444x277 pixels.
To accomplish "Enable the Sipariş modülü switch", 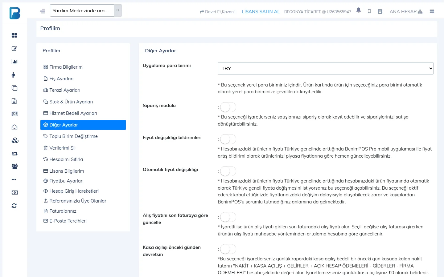I will tap(228, 107).
